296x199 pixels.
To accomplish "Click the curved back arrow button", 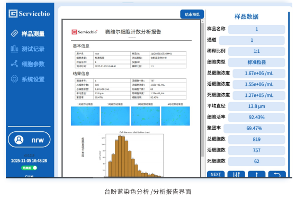I will pos(277,174).
